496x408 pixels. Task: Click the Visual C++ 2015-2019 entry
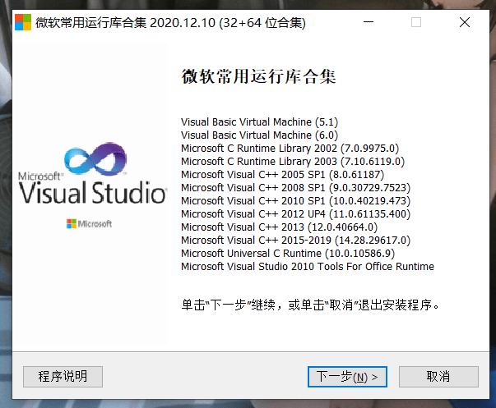pyautogui.click(x=295, y=241)
